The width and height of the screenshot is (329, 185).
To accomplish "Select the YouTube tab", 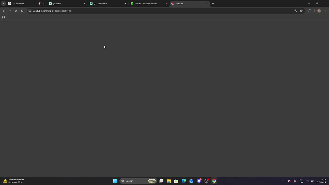I will 189,4.
